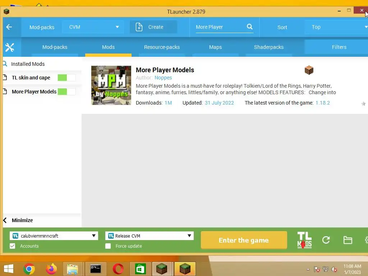Click the 1M downloads value
The width and height of the screenshot is (368, 276).
(168, 103)
